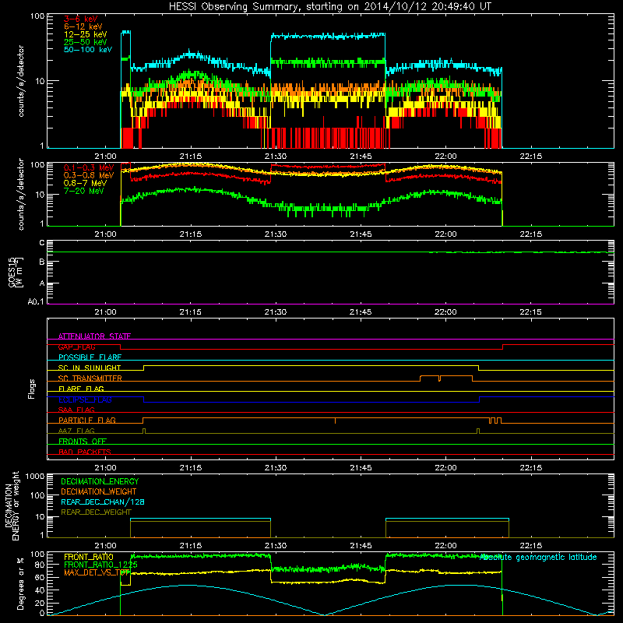The height and width of the screenshot is (623, 623).
Task: Click the DECIMATION_ENERGY legend entry
Action: (100, 481)
